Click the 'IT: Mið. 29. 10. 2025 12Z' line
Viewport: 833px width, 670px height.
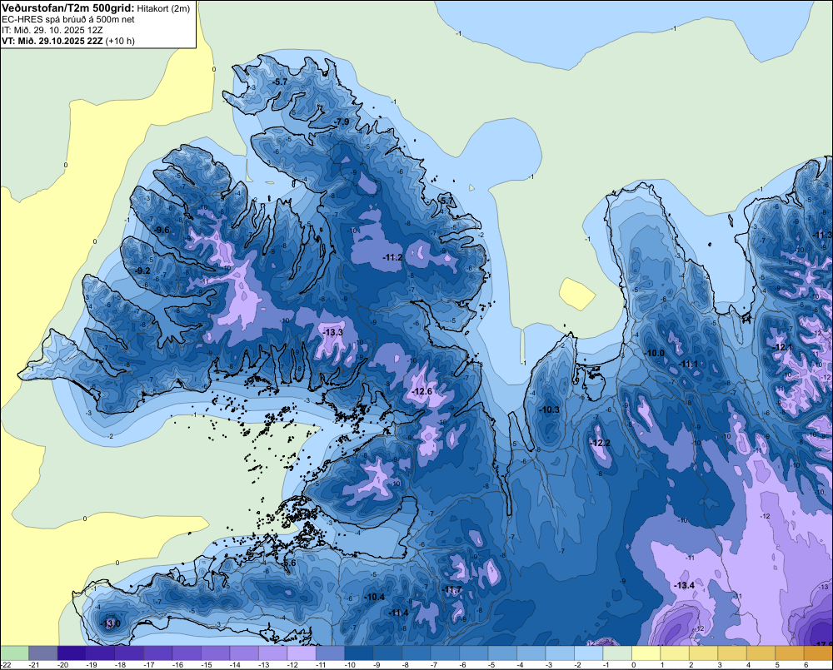click(x=52, y=30)
